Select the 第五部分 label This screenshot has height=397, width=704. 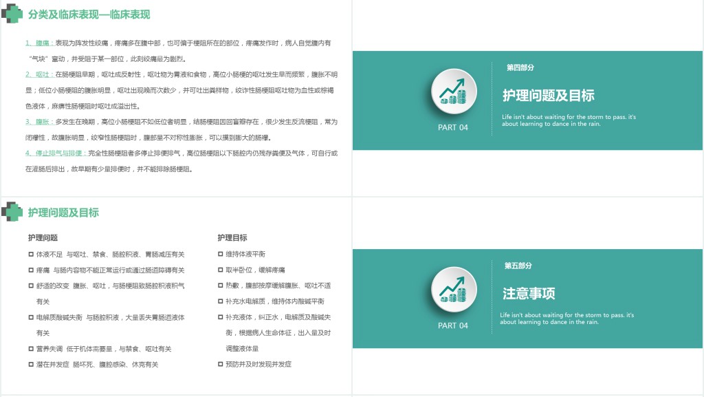coord(518,266)
